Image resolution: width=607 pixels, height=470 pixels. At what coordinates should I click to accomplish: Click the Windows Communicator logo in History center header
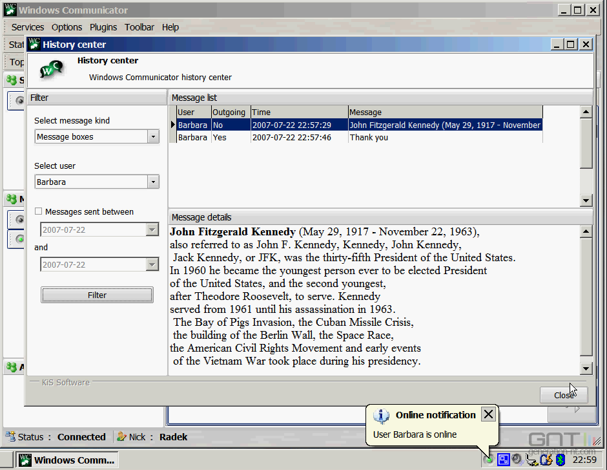pos(50,69)
